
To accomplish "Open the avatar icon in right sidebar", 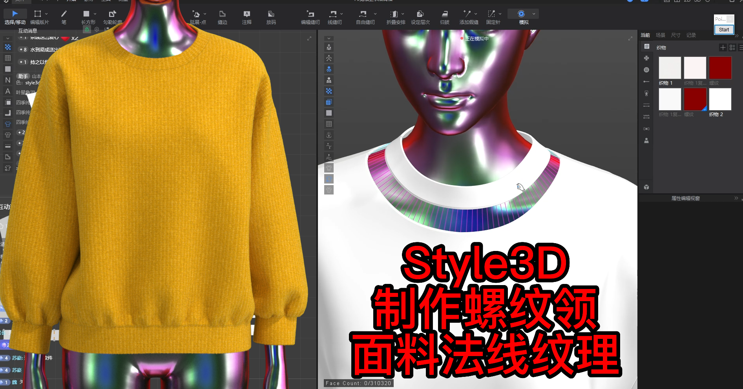I will pyautogui.click(x=646, y=140).
